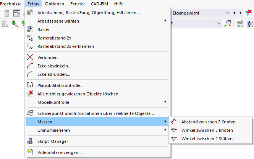Click the Skript-Manager icon
Screen dimensions: 254x159
click(30, 141)
